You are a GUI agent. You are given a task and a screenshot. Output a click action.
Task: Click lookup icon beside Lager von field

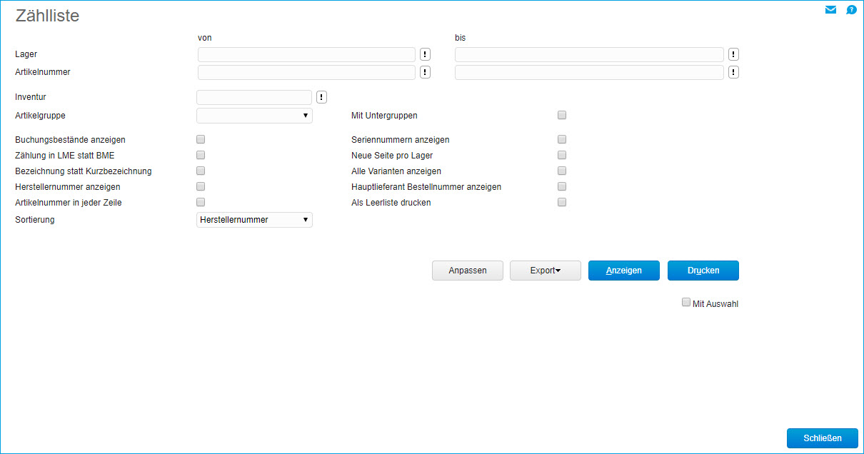(426, 54)
